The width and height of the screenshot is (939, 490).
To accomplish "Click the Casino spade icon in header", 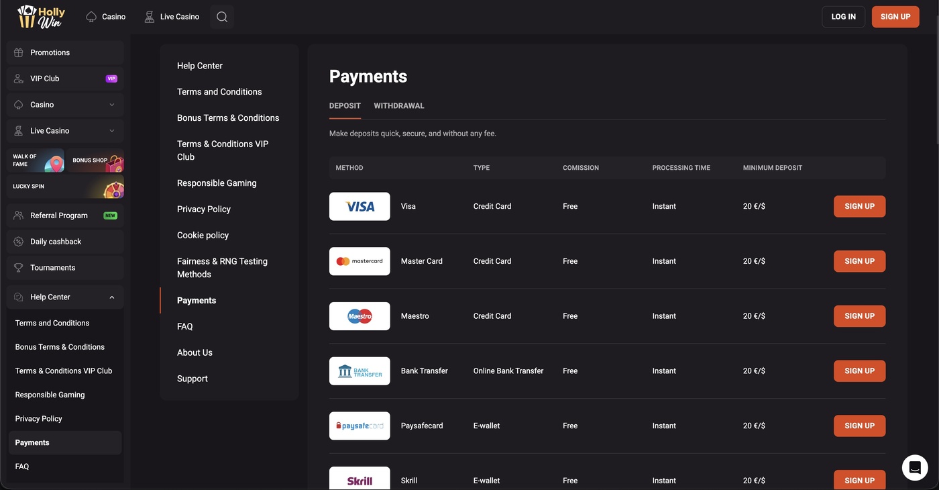I will pyautogui.click(x=91, y=17).
